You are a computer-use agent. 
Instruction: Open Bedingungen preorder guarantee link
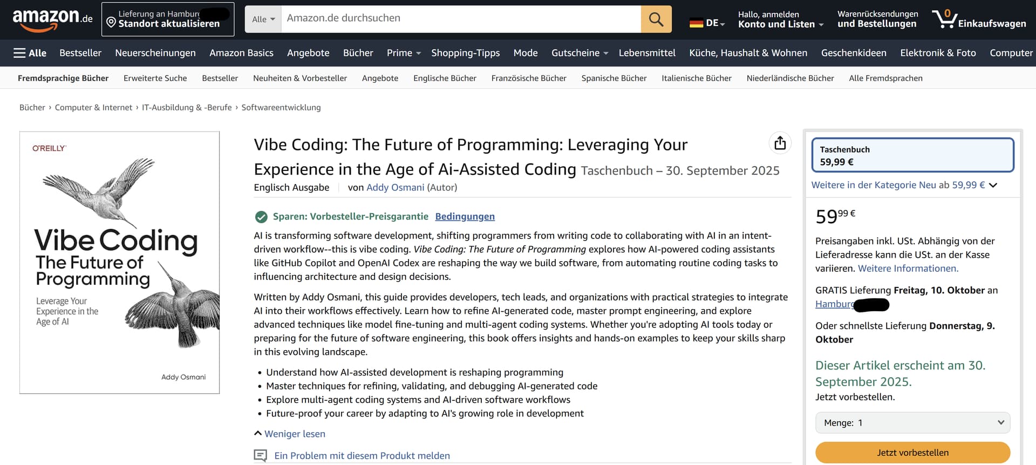(x=465, y=216)
